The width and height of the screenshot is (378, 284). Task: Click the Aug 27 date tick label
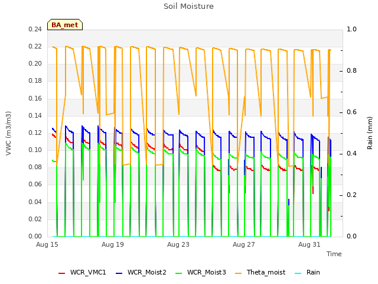244,244
